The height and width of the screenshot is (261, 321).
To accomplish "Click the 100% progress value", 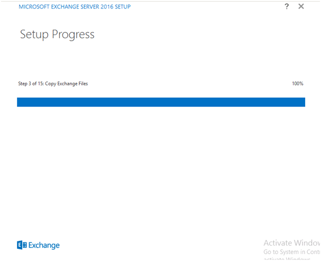I will [298, 84].
